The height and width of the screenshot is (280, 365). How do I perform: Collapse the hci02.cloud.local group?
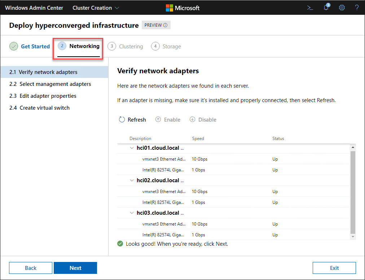[132, 180]
